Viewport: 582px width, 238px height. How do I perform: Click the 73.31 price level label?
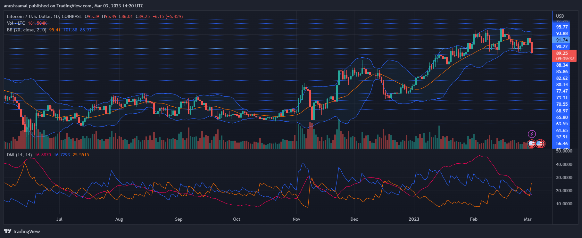tap(562, 98)
